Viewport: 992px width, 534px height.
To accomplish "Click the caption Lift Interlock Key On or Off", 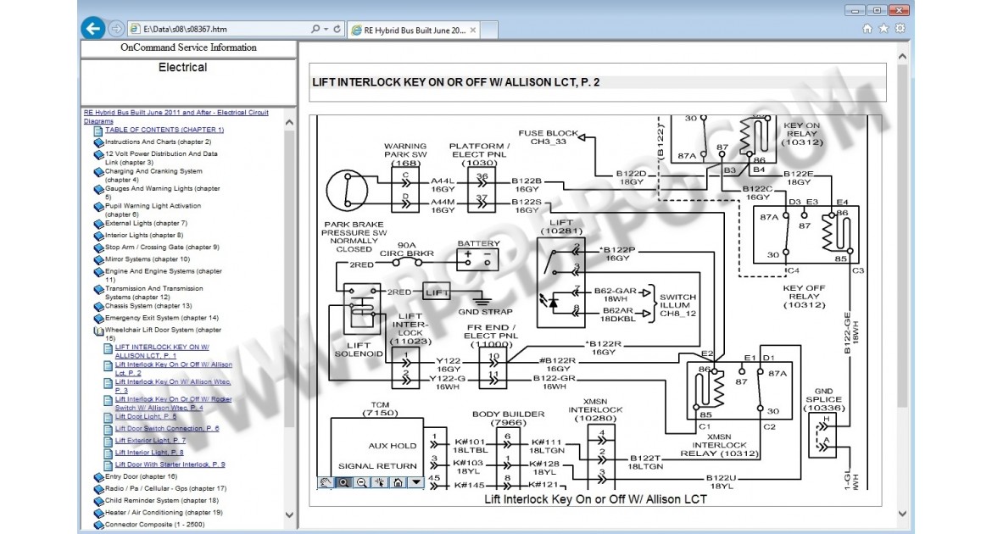I will tap(595, 499).
